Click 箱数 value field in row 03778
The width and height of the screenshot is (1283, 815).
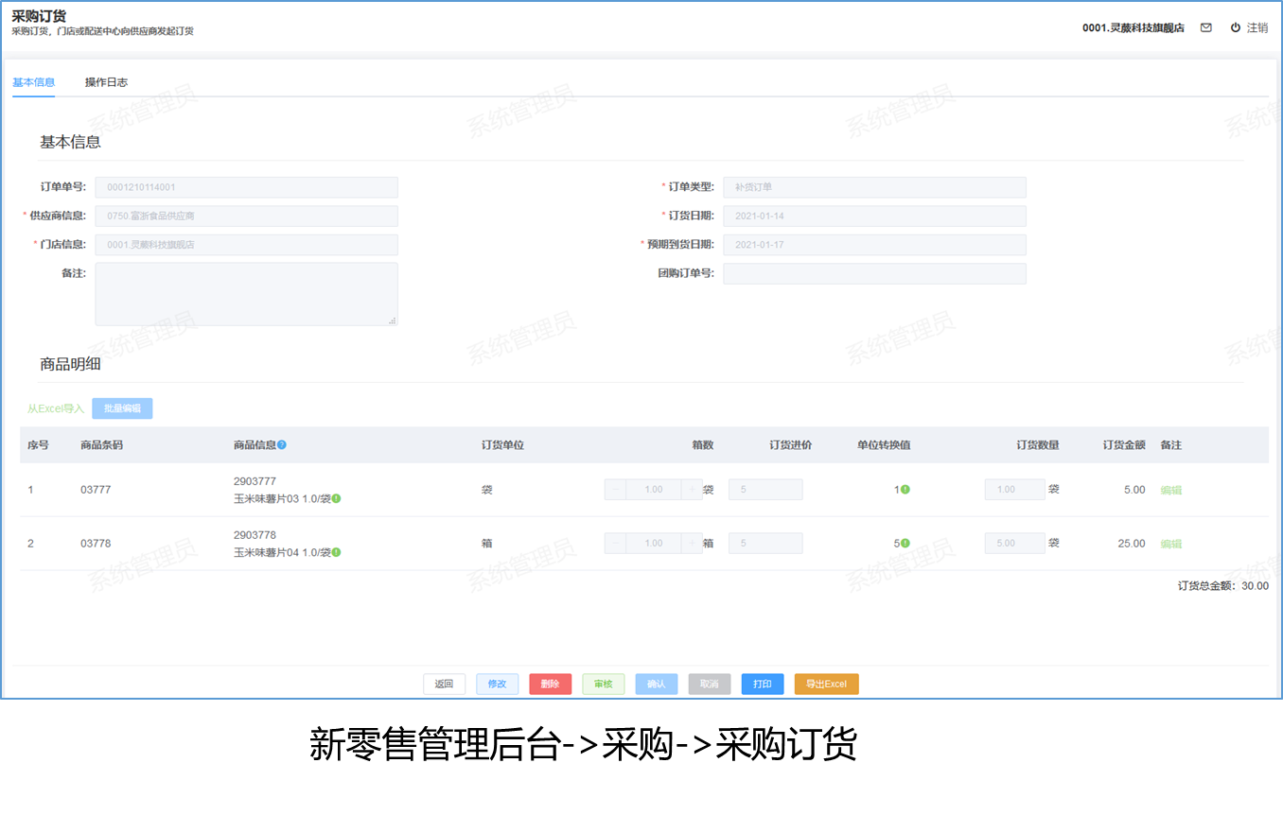point(653,544)
